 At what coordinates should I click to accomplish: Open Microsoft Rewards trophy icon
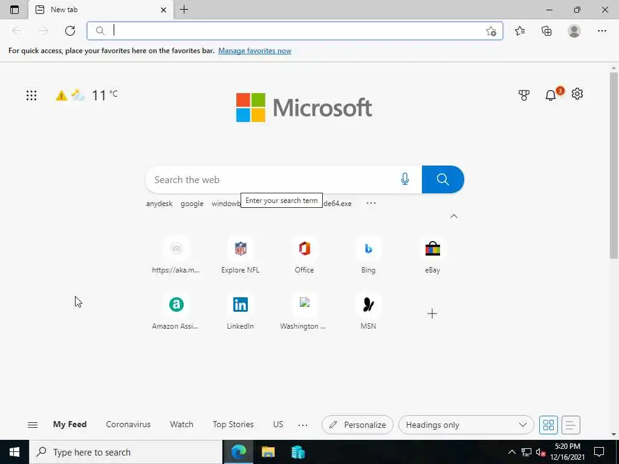[524, 95]
